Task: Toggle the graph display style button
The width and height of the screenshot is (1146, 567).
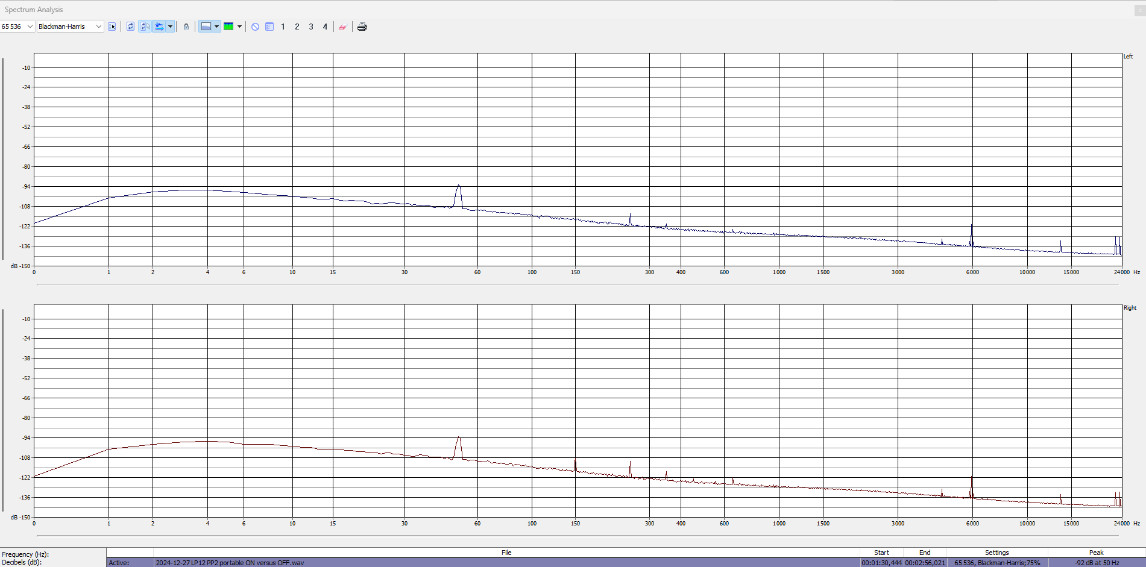Action: [x=206, y=27]
